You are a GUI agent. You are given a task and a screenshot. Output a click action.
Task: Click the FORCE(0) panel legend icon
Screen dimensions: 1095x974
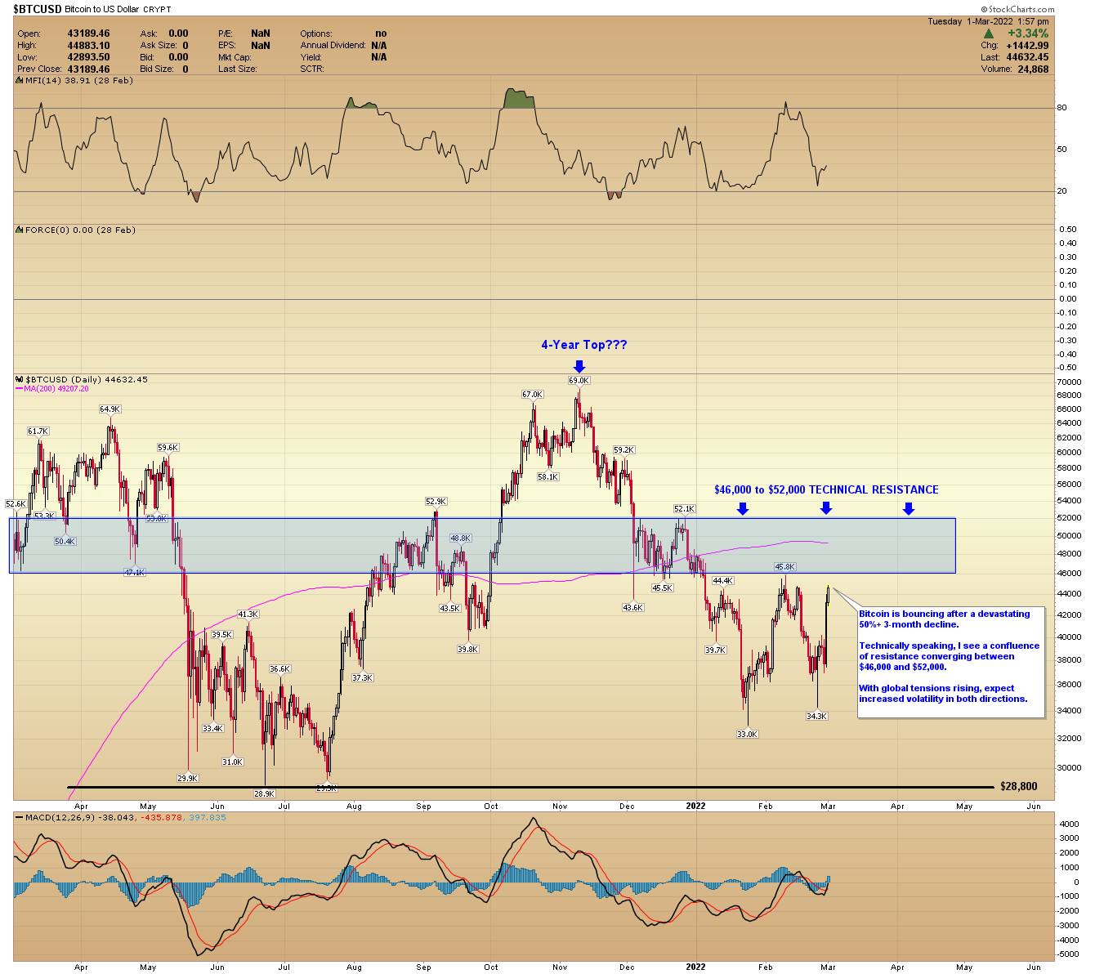pyautogui.click(x=20, y=230)
